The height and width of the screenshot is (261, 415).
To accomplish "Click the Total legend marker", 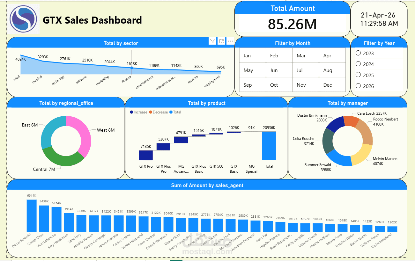I will click(x=171, y=112).
